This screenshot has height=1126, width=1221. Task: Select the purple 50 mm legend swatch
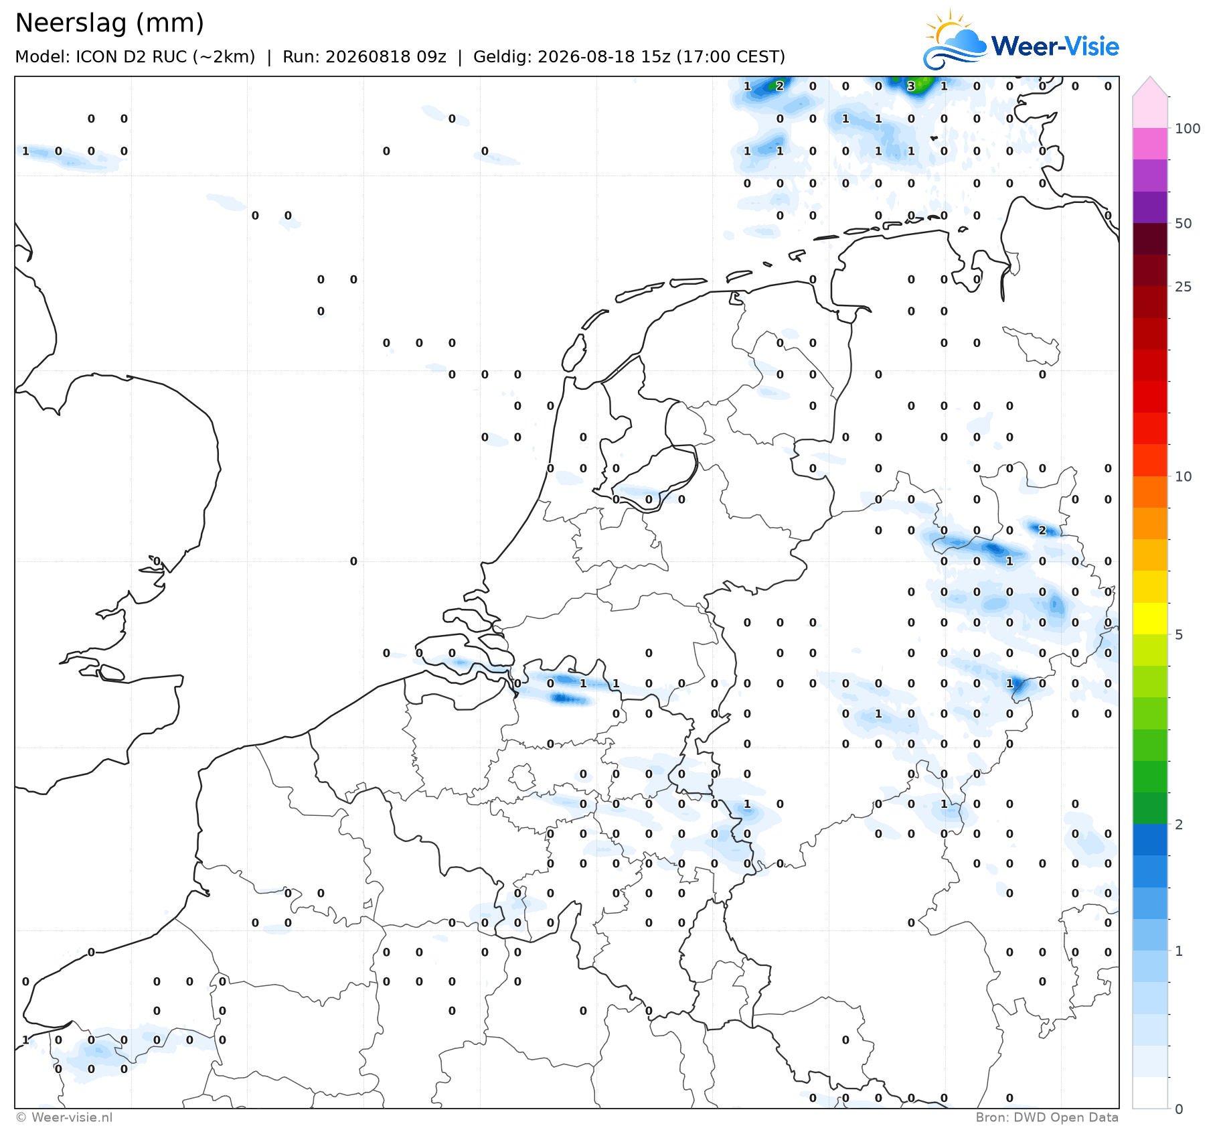pyautogui.click(x=1150, y=206)
